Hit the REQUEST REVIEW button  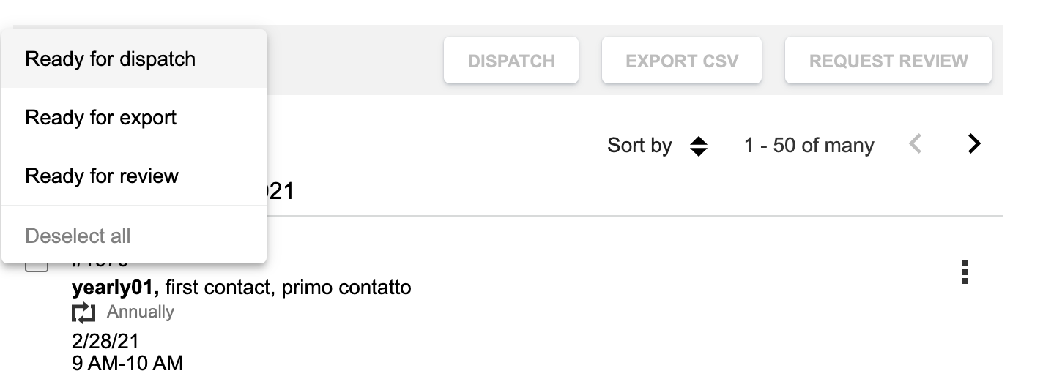click(888, 61)
